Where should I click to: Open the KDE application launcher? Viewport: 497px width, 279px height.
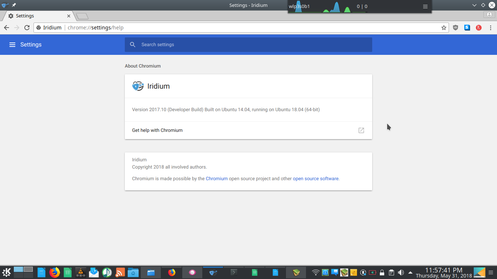[x=7, y=272]
